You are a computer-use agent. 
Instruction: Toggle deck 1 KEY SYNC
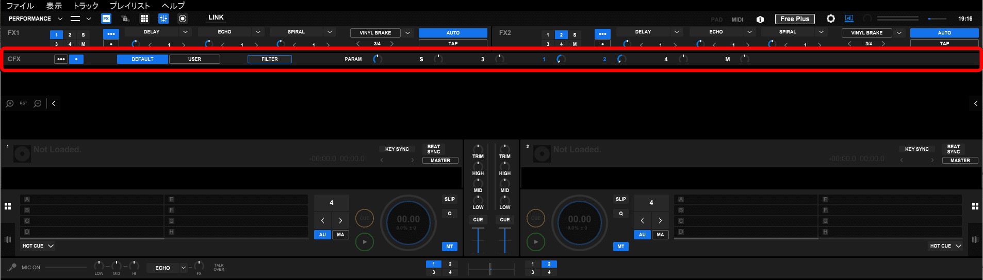397,149
